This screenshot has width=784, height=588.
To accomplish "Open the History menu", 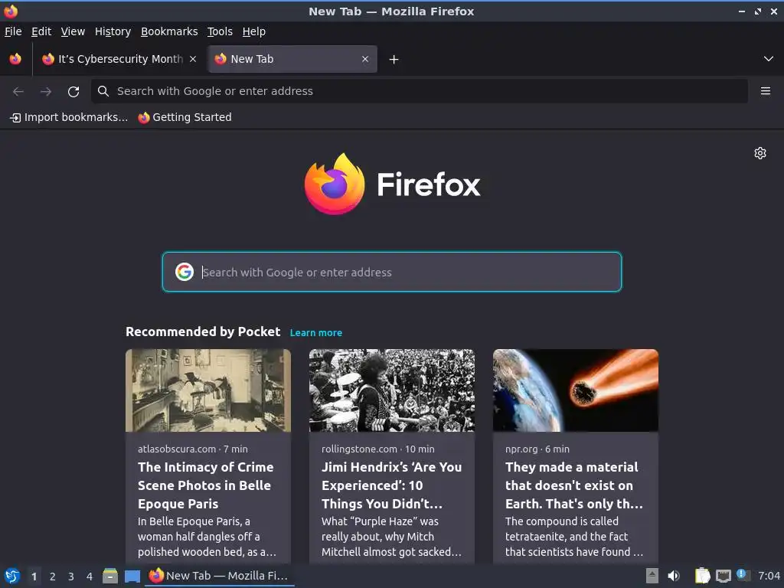I will 113,31.
